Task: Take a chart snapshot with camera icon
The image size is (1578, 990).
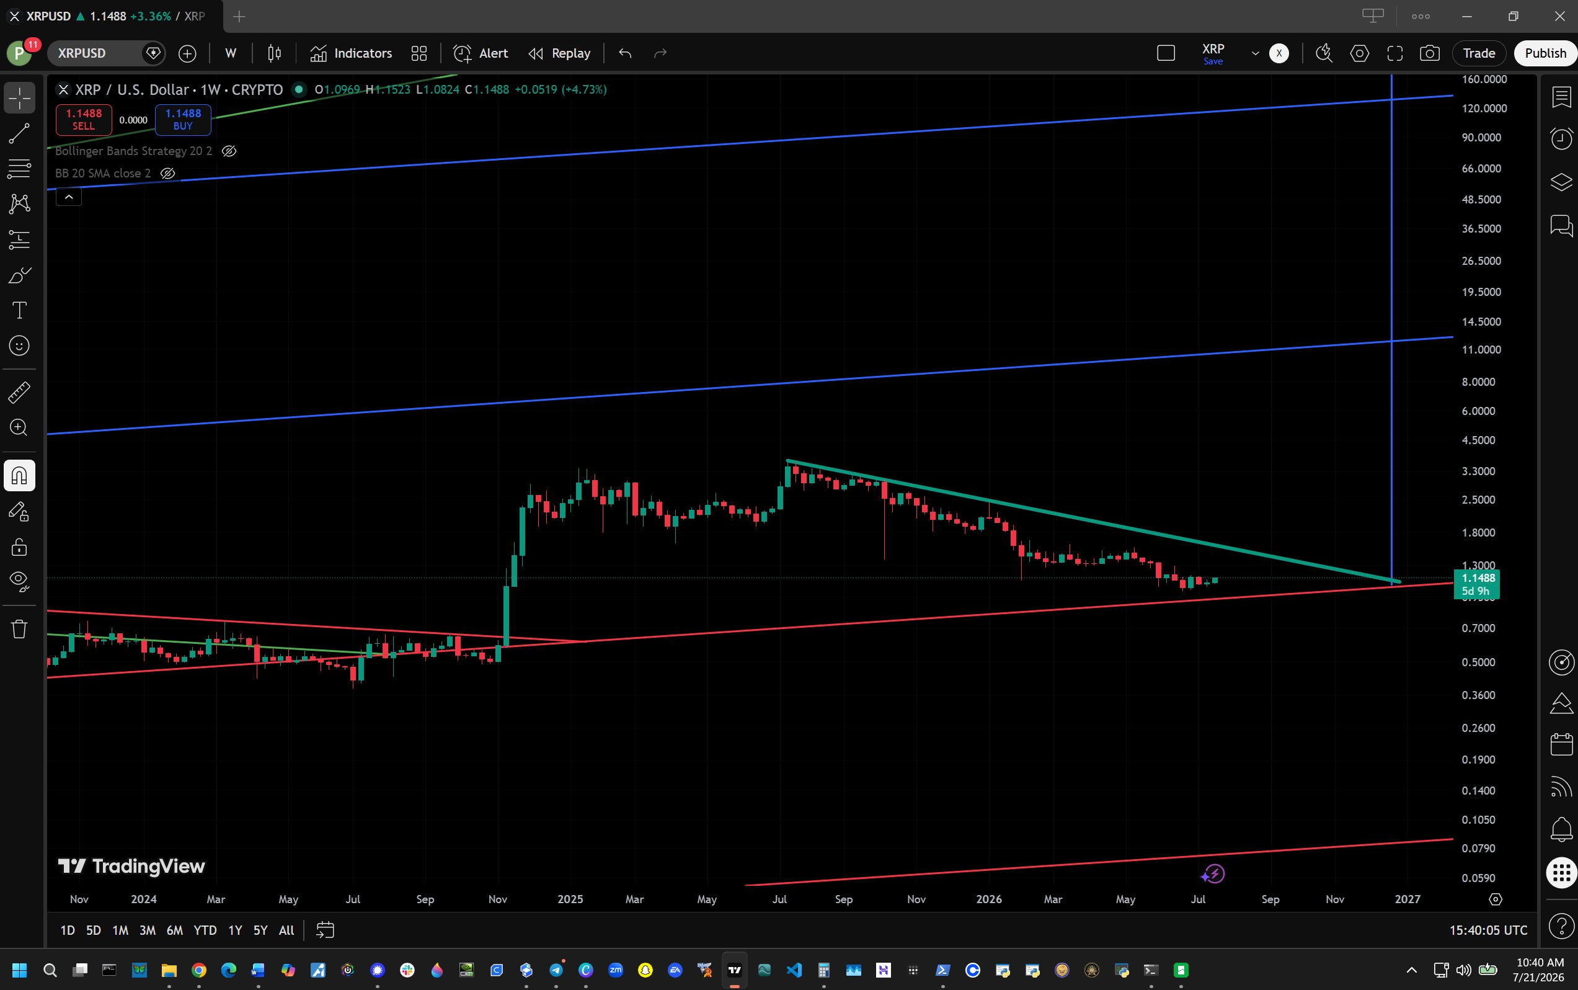Action: pyautogui.click(x=1429, y=53)
